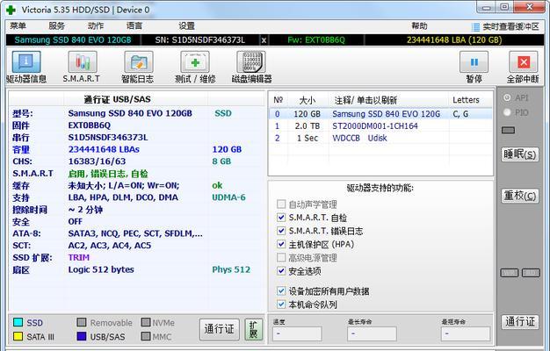The width and height of the screenshot is (550, 351).
Task: Click the blue USB/SAS legend swatch
Action: pyautogui.click(x=82, y=336)
